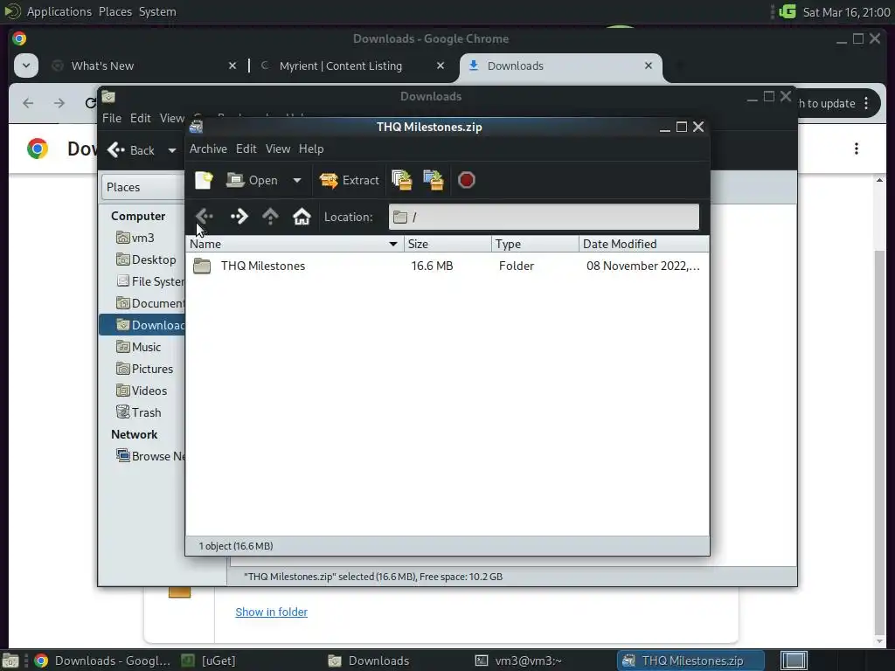The width and height of the screenshot is (895, 671).
Task: Switch to vm3@vm3 terminal in taskbar
Action: [x=519, y=661]
